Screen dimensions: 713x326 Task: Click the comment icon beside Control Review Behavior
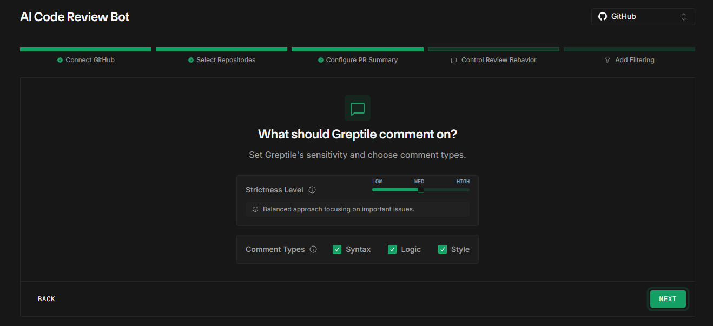454,61
